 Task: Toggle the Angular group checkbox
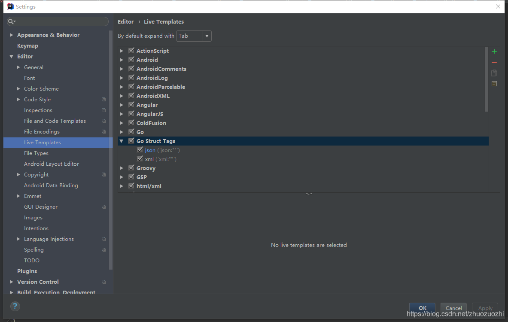(131, 105)
